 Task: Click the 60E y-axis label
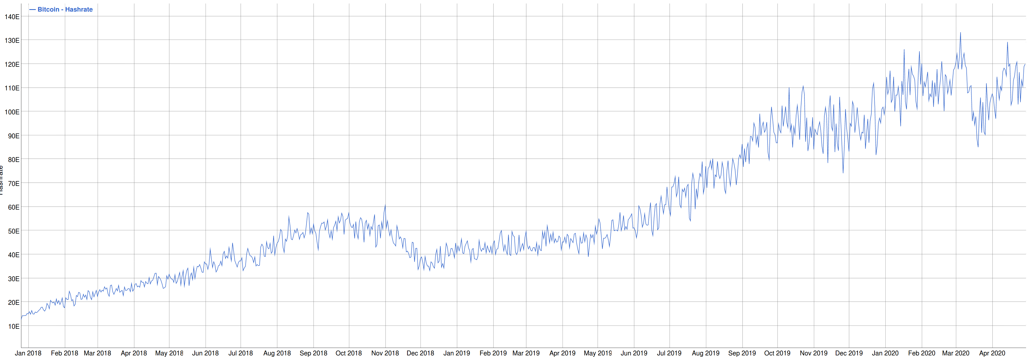(x=13, y=207)
